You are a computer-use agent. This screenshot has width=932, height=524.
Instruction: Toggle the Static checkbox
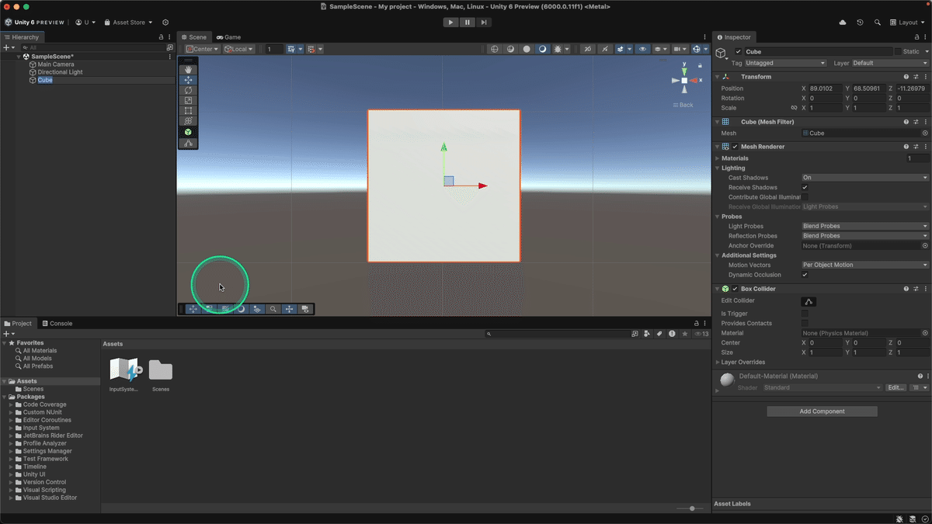[898, 52]
